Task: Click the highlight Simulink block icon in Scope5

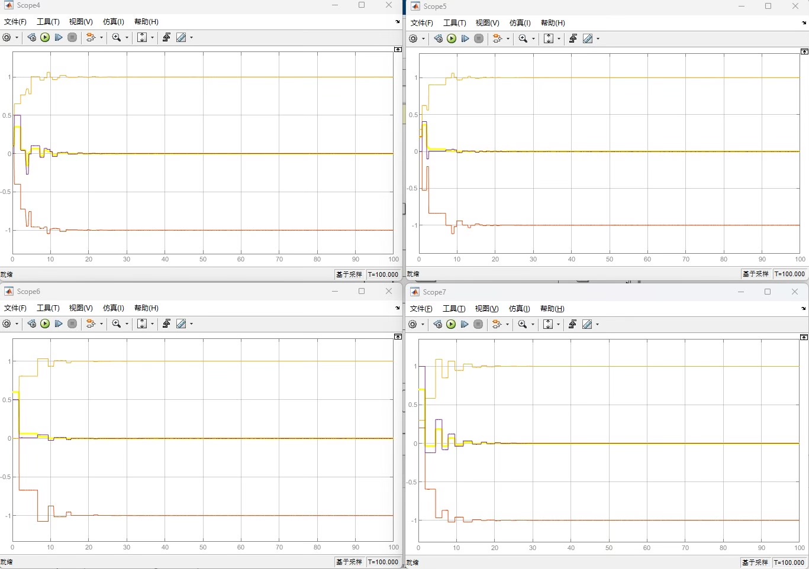Action: click(x=498, y=38)
